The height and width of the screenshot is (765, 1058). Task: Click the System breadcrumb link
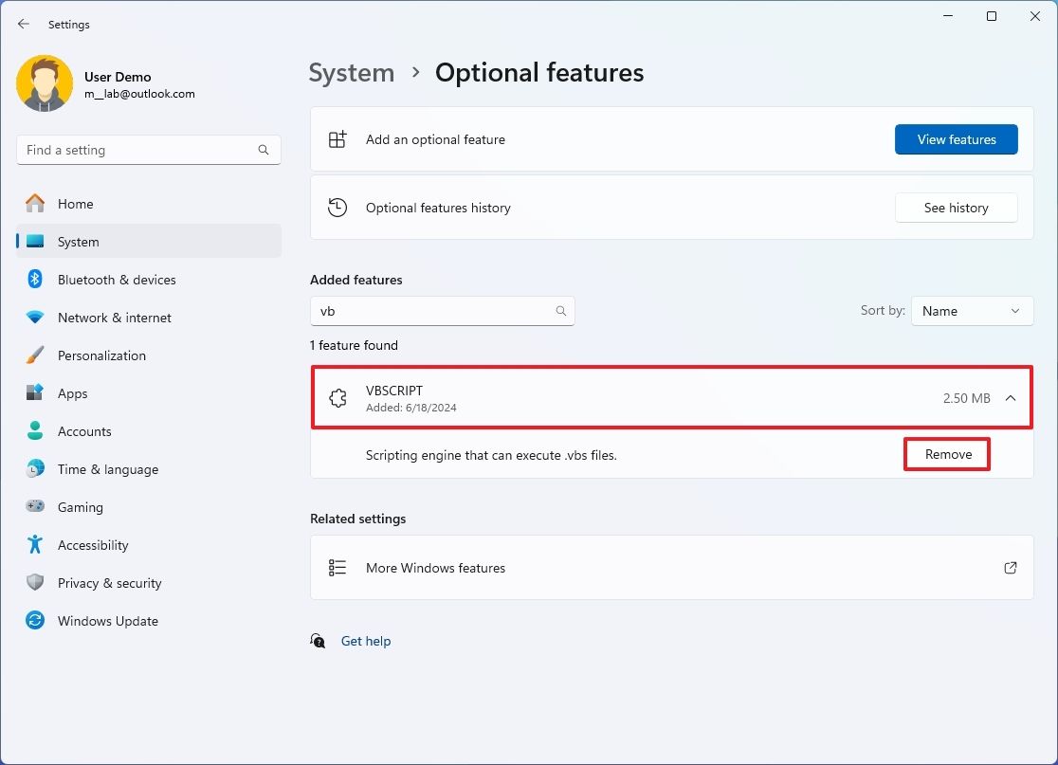point(352,73)
